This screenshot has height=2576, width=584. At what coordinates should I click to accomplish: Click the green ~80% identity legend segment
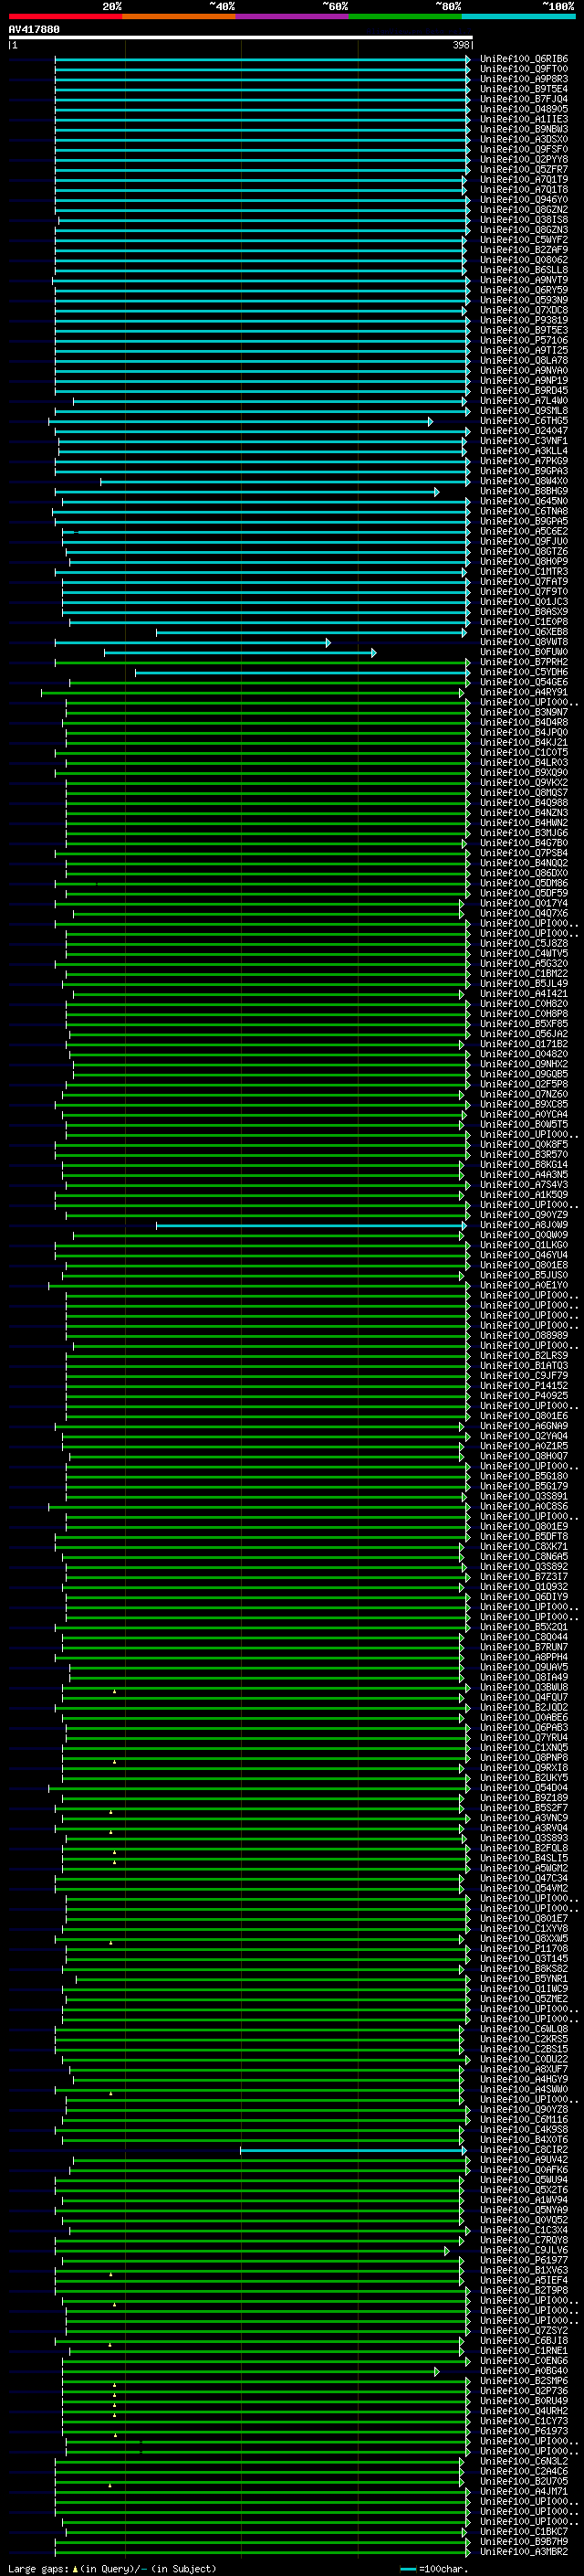405,16
